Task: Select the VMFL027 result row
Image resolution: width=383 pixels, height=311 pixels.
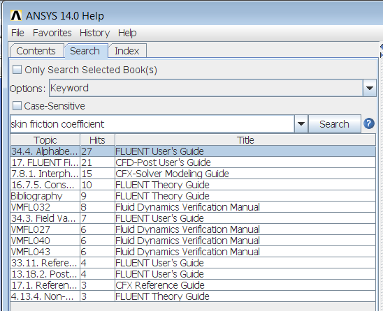Action: click(x=193, y=229)
